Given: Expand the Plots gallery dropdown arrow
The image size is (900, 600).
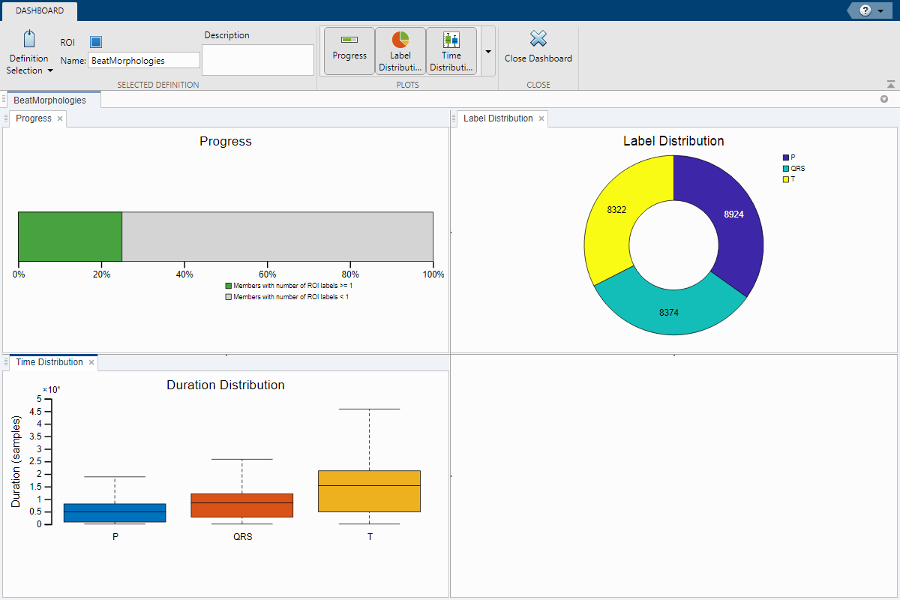Looking at the screenshot, I should coord(488,51).
